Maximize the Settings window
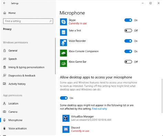 [151, 3]
